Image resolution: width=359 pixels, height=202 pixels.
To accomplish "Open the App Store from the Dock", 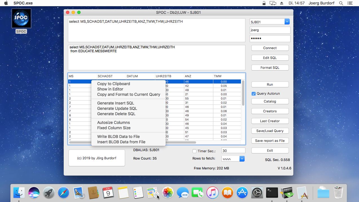I will click(242, 193).
